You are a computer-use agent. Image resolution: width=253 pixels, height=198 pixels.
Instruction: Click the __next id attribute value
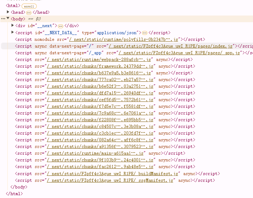tap(45, 26)
